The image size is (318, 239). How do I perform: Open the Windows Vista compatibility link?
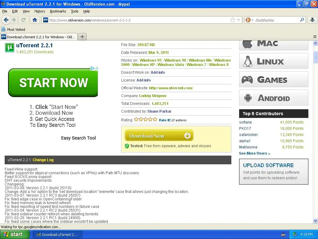[171, 65]
